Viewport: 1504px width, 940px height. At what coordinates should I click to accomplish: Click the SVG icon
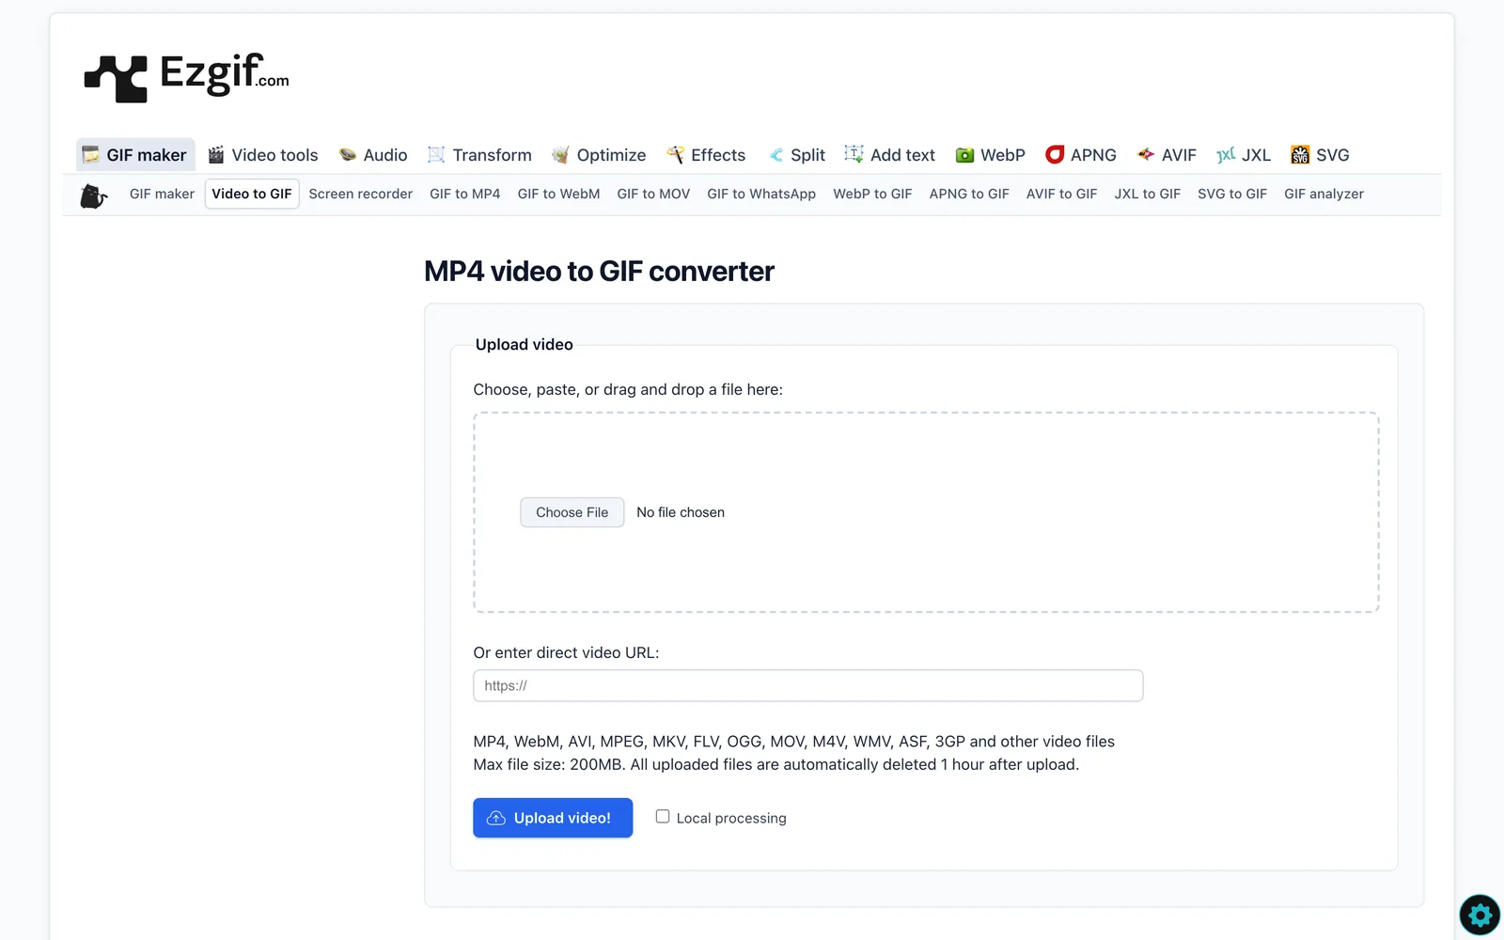point(1300,155)
